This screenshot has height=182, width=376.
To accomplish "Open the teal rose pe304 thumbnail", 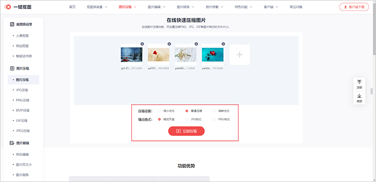I will [x=213, y=55].
